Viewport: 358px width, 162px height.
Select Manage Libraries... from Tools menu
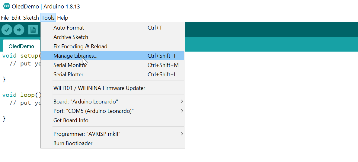coord(113,56)
